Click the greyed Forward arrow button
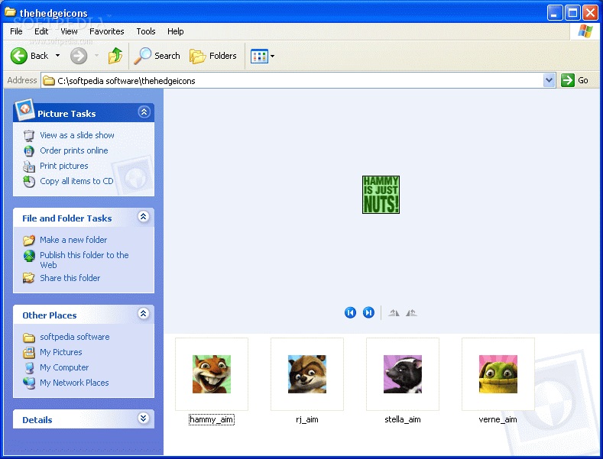Image resolution: width=603 pixels, height=459 pixels. 79,56
